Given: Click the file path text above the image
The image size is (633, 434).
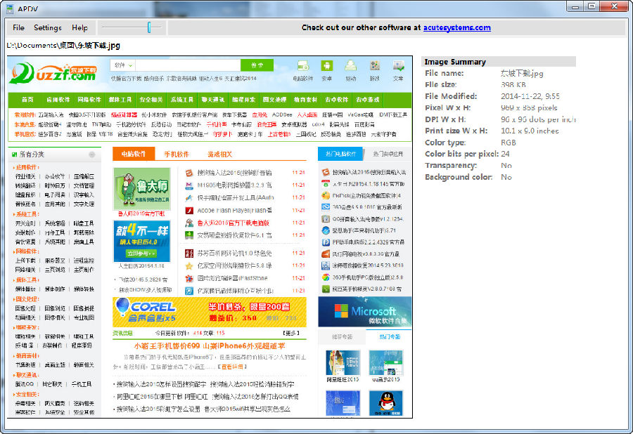Looking at the screenshot, I should pos(63,46).
